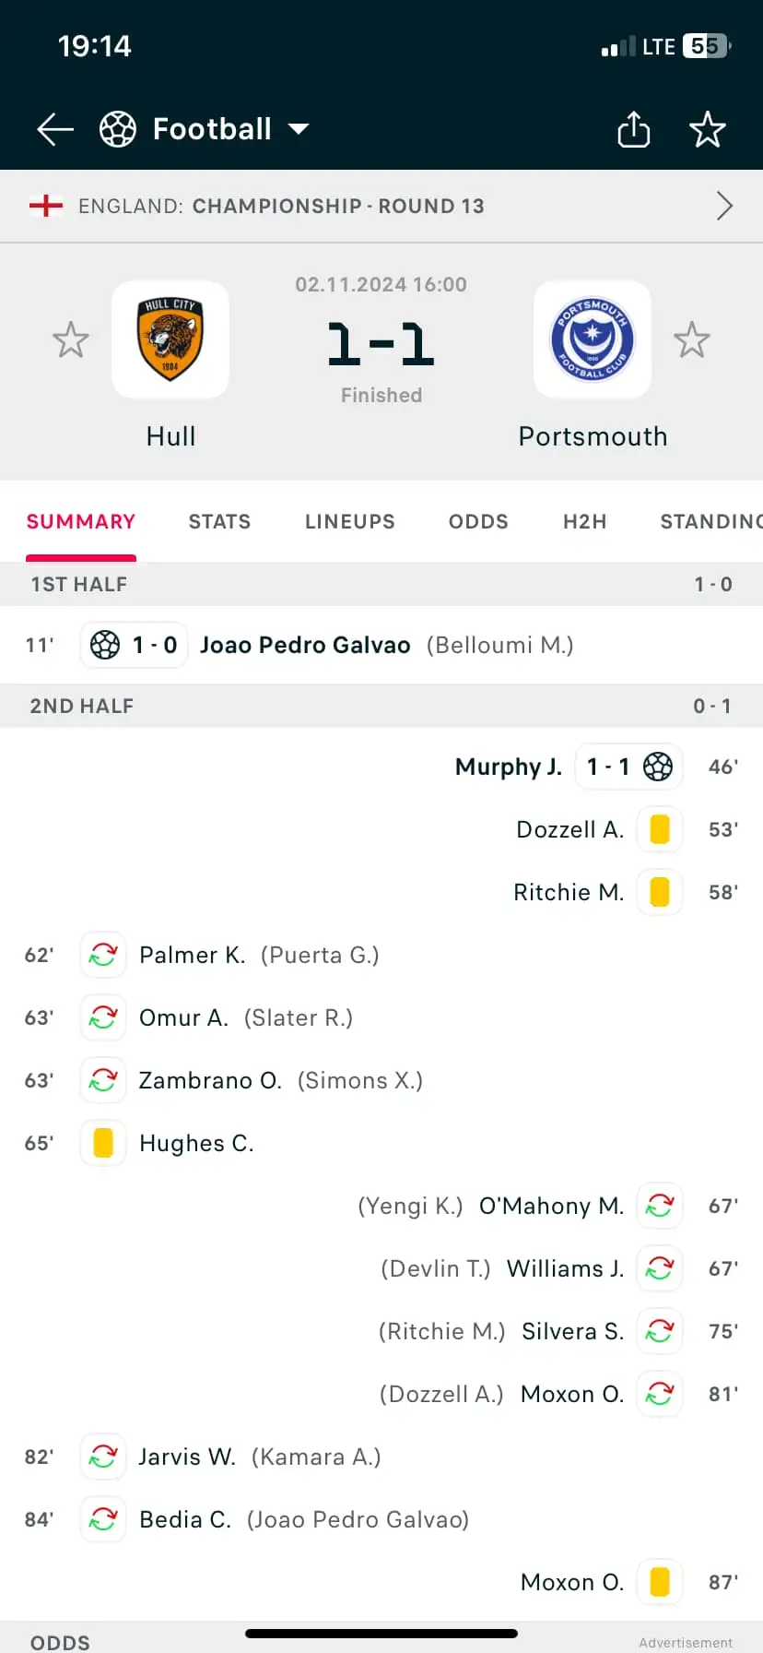Viewport: 763px width, 1653px height.
Task: Click yellow card icon next to Dozzell A.
Action: 660,829
